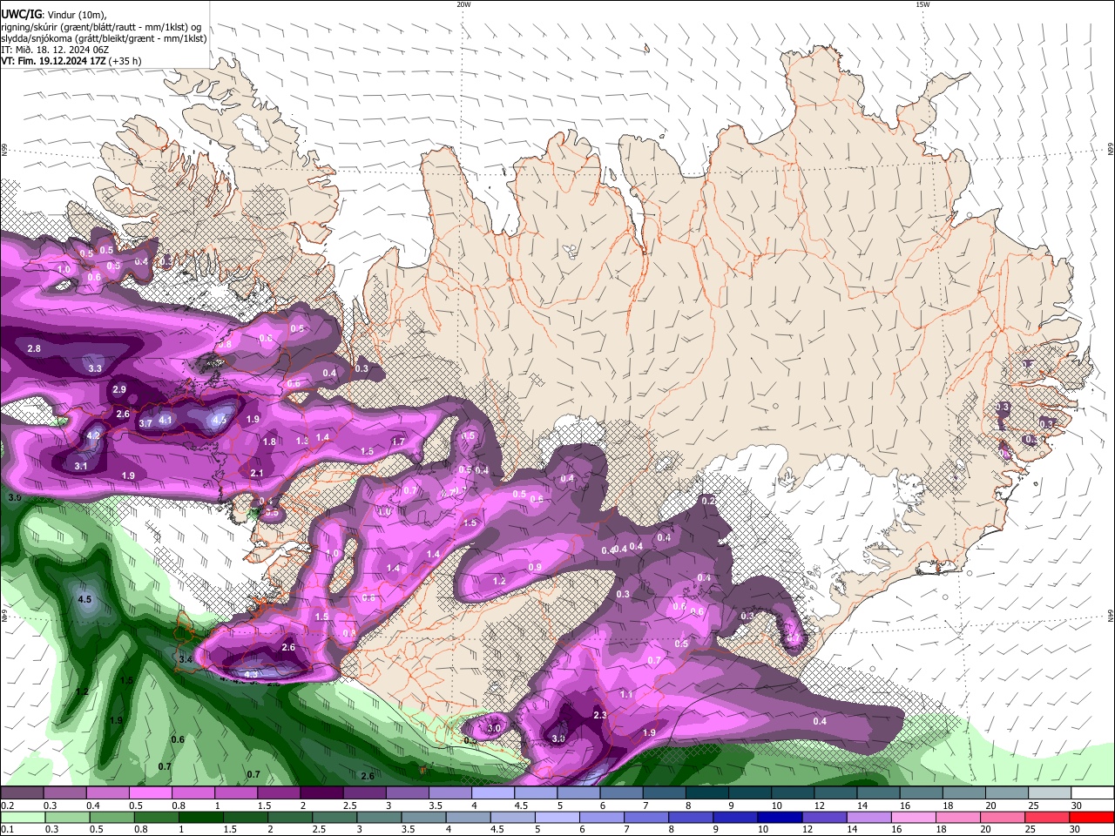The height and width of the screenshot is (836, 1115).
Task: Click the '15W' longitude label
Action: coord(923,4)
